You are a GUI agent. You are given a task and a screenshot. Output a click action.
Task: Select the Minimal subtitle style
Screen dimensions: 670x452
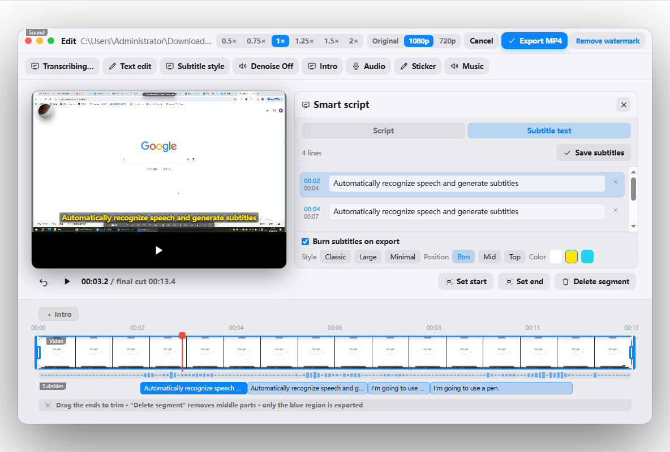click(x=402, y=257)
